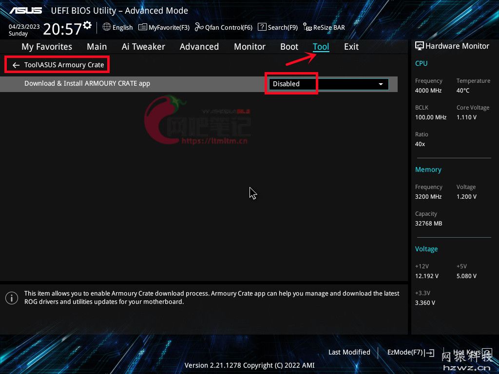Click BCLK value 100.00 MHz

pos(431,117)
